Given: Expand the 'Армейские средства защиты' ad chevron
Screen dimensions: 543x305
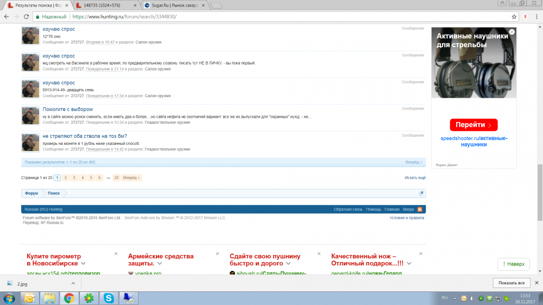Looking at the screenshot, I should click(199, 263).
